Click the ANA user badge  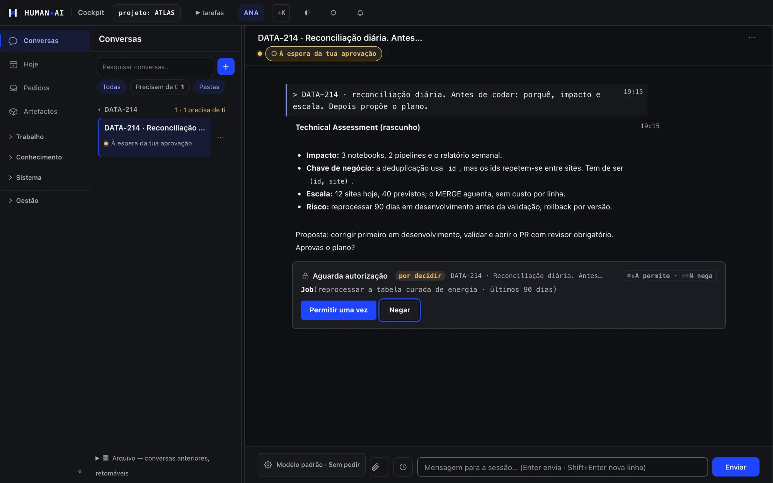[x=251, y=13]
